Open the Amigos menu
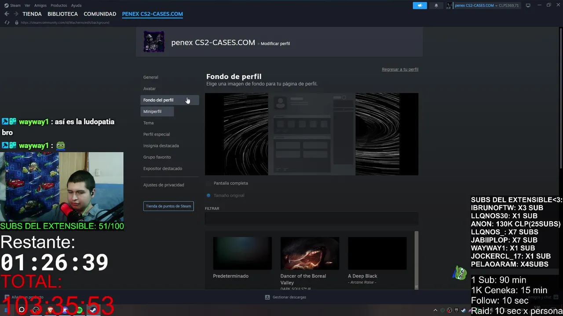This screenshot has height=316, width=563. click(40, 5)
